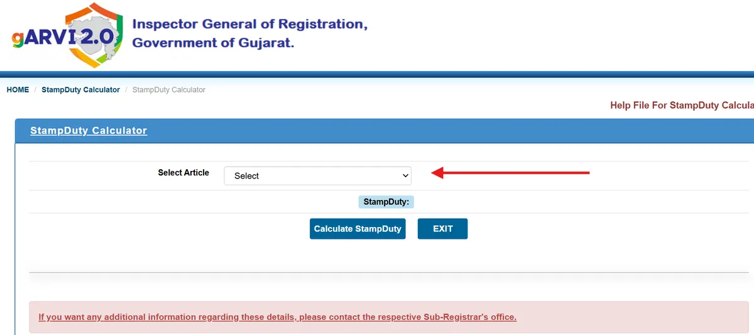The image size is (754, 335).
Task: Open the Select Article dropdown
Action: pyautogui.click(x=317, y=176)
